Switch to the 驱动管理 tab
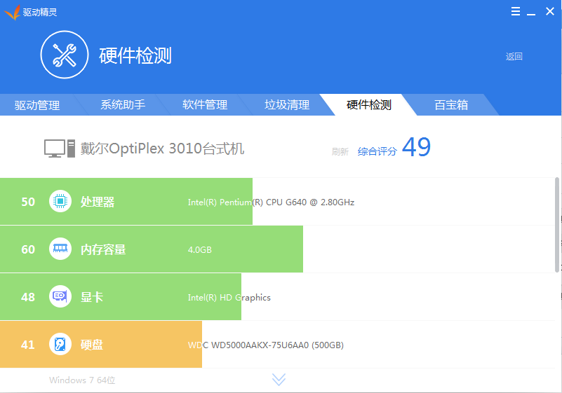The width and height of the screenshot is (562, 393). click(37, 105)
